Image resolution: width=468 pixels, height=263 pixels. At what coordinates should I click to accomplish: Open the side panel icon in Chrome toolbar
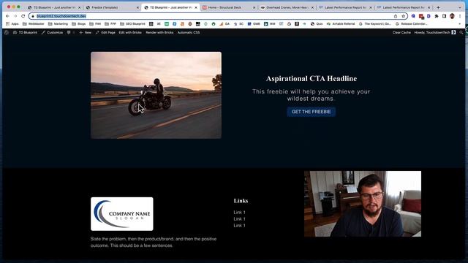click(444, 16)
